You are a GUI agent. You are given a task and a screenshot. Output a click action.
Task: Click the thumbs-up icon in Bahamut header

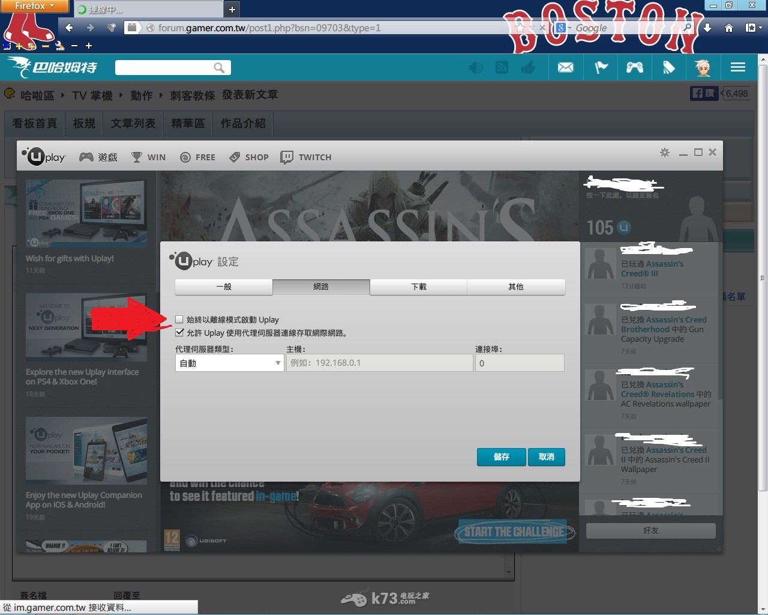pyautogui.click(x=528, y=67)
